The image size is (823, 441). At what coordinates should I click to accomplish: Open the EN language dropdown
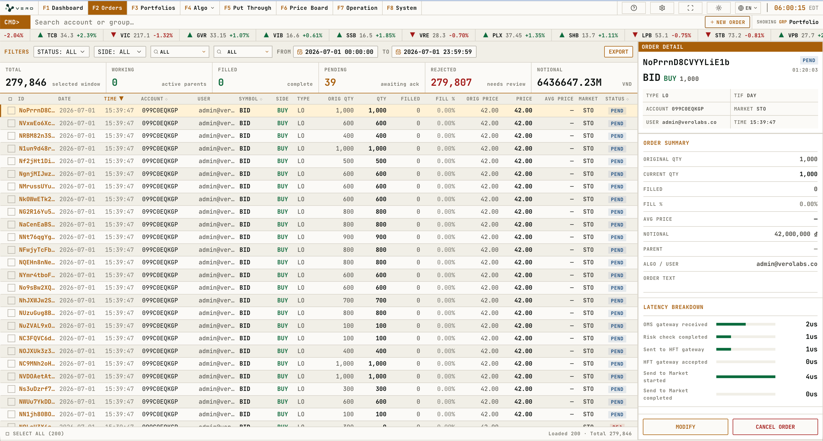coord(748,8)
